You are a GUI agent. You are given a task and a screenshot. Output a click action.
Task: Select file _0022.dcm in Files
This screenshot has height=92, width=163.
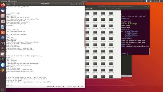point(103,33)
